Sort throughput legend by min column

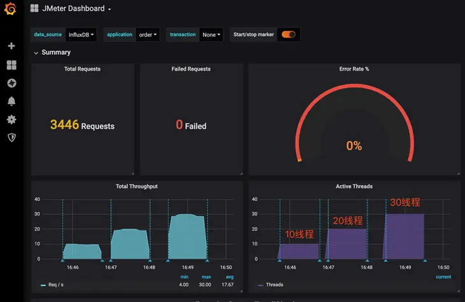184,277
